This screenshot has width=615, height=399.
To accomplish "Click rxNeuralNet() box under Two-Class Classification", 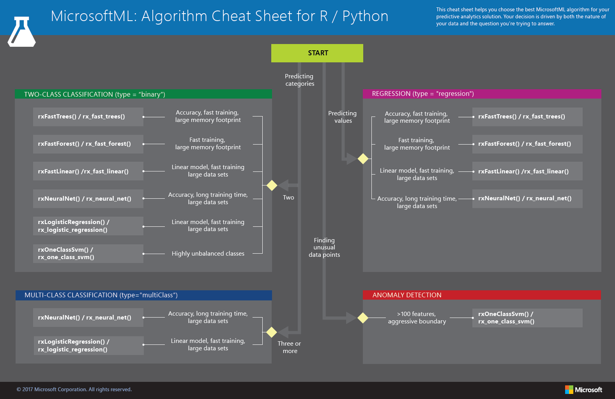I will pos(88,199).
